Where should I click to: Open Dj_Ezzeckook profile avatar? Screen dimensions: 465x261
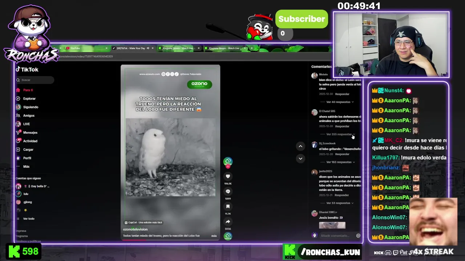pos(314,145)
